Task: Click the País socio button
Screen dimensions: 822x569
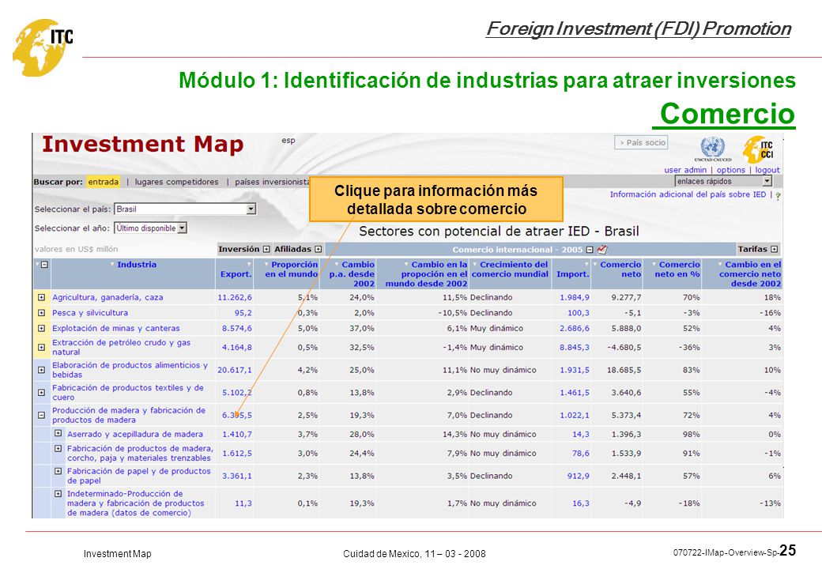Action: [641, 142]
